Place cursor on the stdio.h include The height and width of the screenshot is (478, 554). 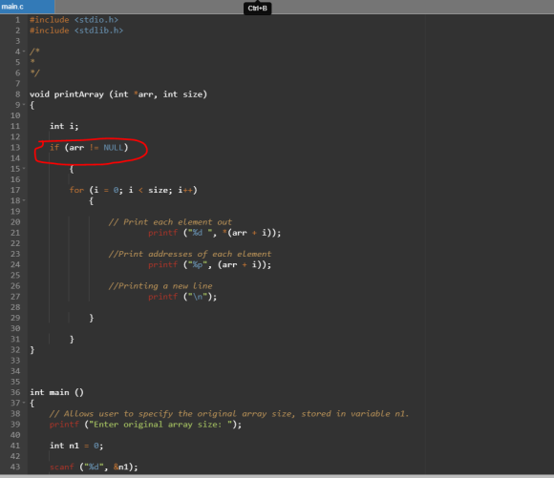pos(74,20)
